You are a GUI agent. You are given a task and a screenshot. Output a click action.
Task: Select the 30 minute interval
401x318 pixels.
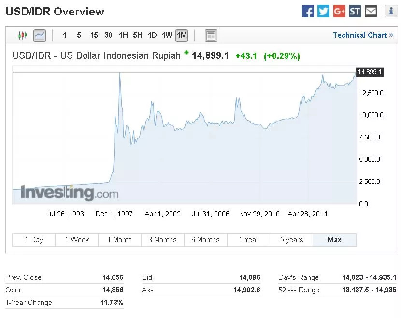coord(108,35)
